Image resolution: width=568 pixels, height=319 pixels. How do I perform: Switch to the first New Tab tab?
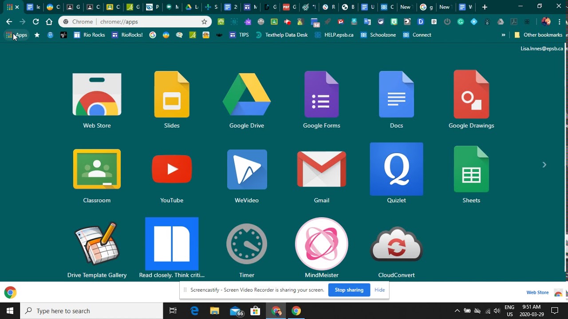tap(406, 7)
